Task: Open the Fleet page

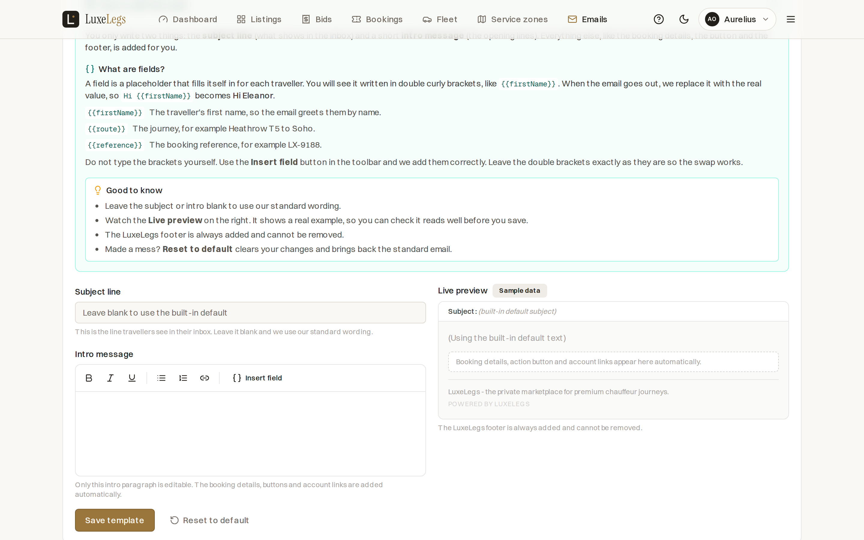Action: click(x=440, y=19)
